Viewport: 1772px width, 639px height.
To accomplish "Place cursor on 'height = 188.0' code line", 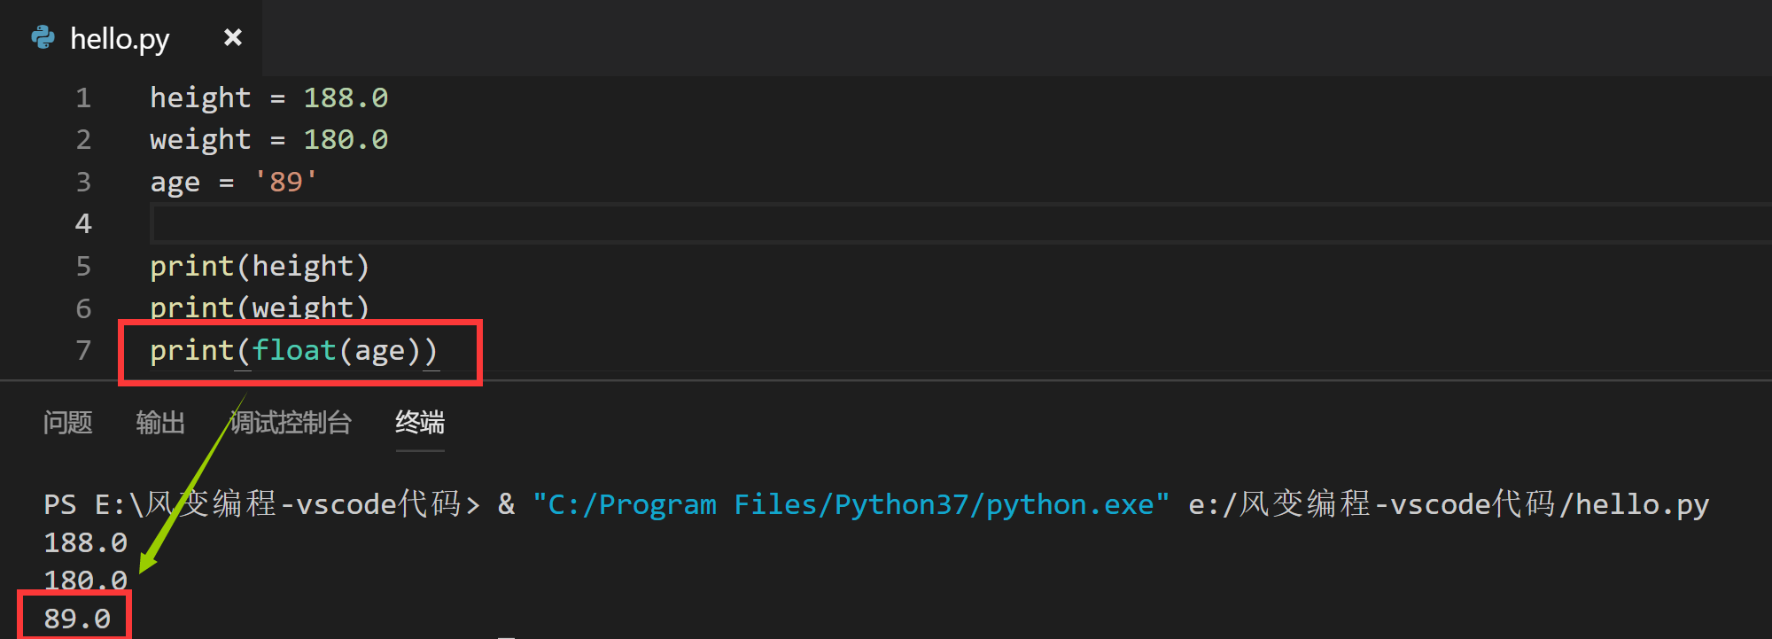I will click(x=269, y=97).
